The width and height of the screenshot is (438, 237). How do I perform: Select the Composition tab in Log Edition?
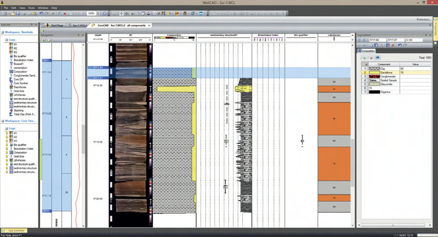(367, 51)
